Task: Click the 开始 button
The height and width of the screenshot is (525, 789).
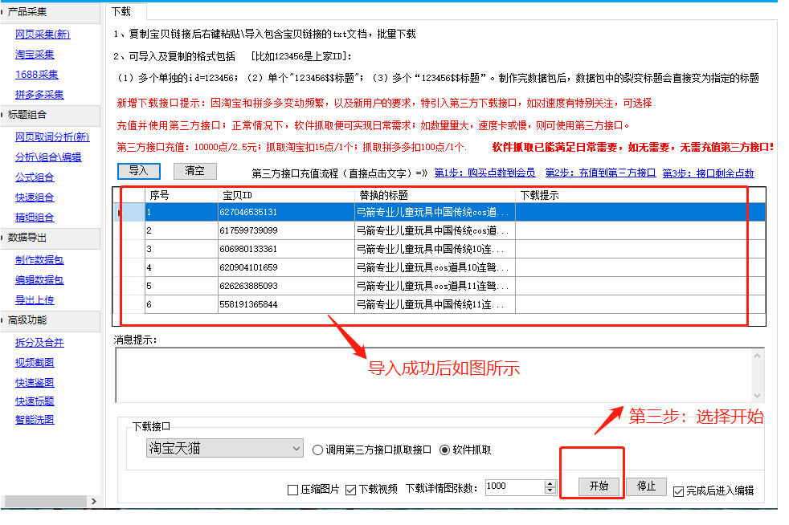Action: [x=599, y=486]
